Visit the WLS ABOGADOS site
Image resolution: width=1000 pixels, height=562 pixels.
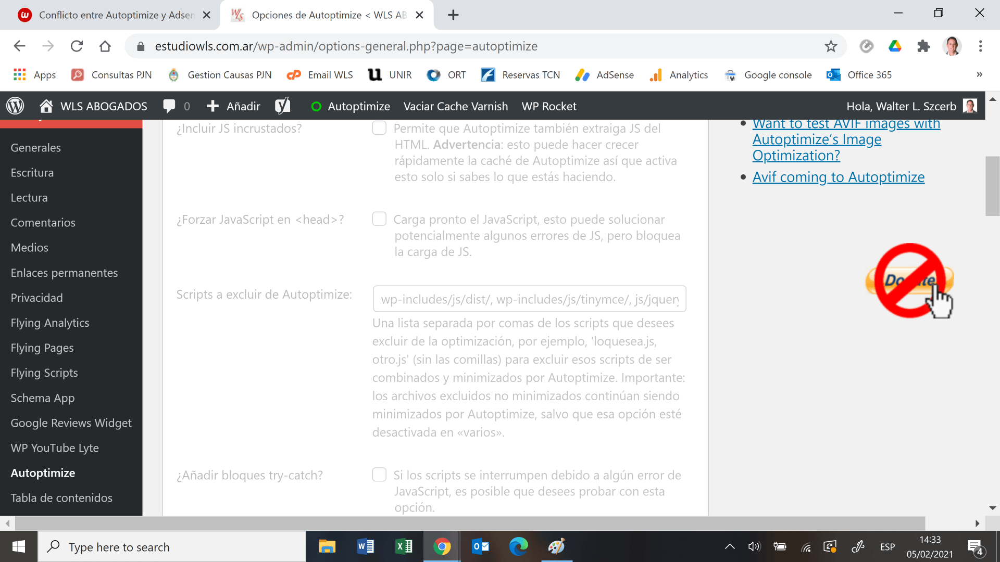click(x=93, y=106)
